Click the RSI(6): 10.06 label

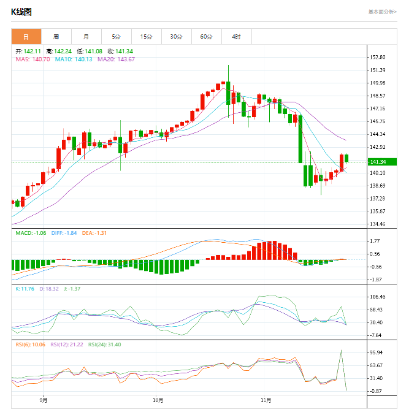pyautogui.click(x=31, y=345)
